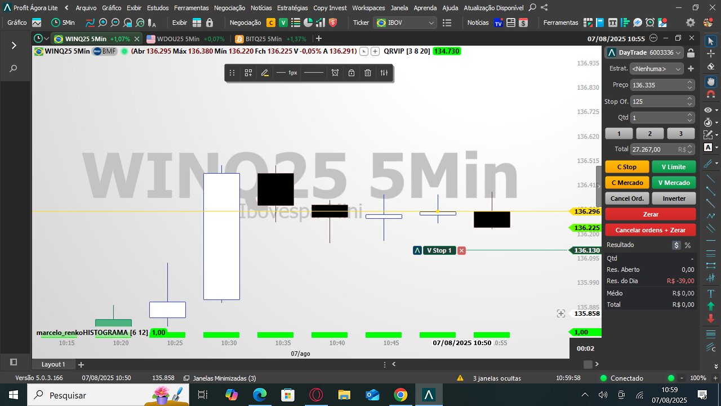Select the text T drawing tool
This screenshot has width=721, height=406.
[710, 293]
